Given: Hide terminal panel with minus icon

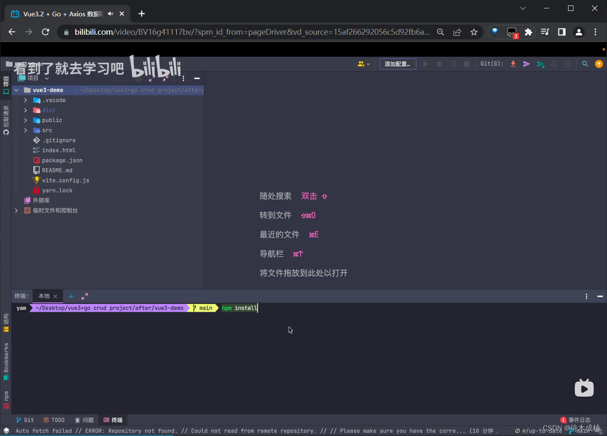Looking at the screenshot, I should pyautogui.click(x=600, y=296).
